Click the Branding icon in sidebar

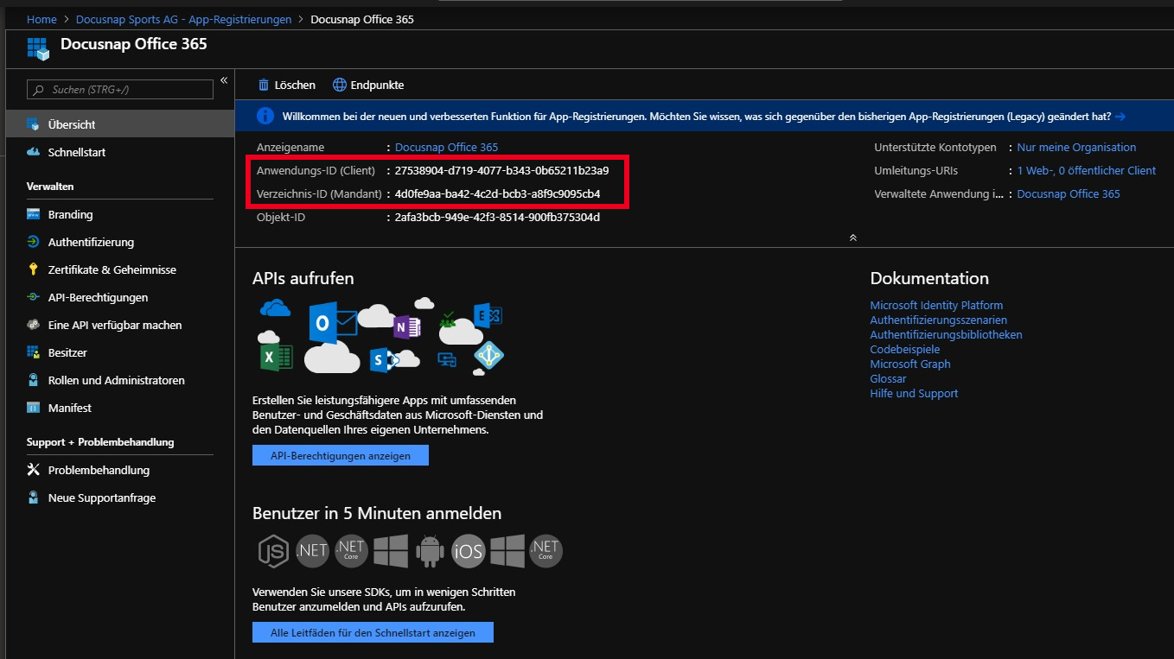coord(34,214)
